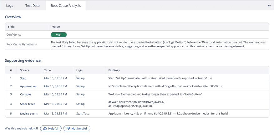Click the Time value in the Device event row
This screenshot has height=138, width=274.
[56, 114]
